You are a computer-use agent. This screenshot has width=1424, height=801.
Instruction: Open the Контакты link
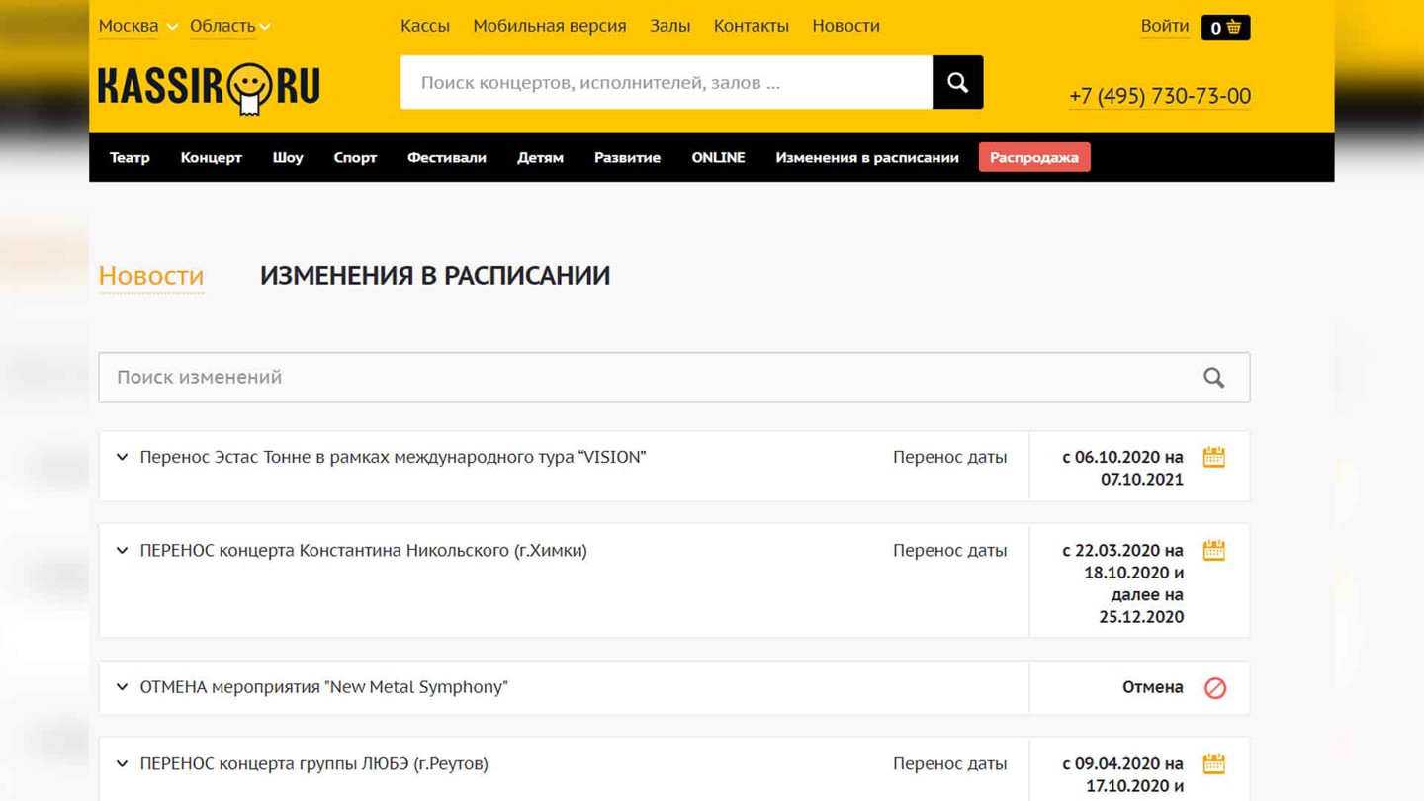pyautogui.click(x=752, y=26)
